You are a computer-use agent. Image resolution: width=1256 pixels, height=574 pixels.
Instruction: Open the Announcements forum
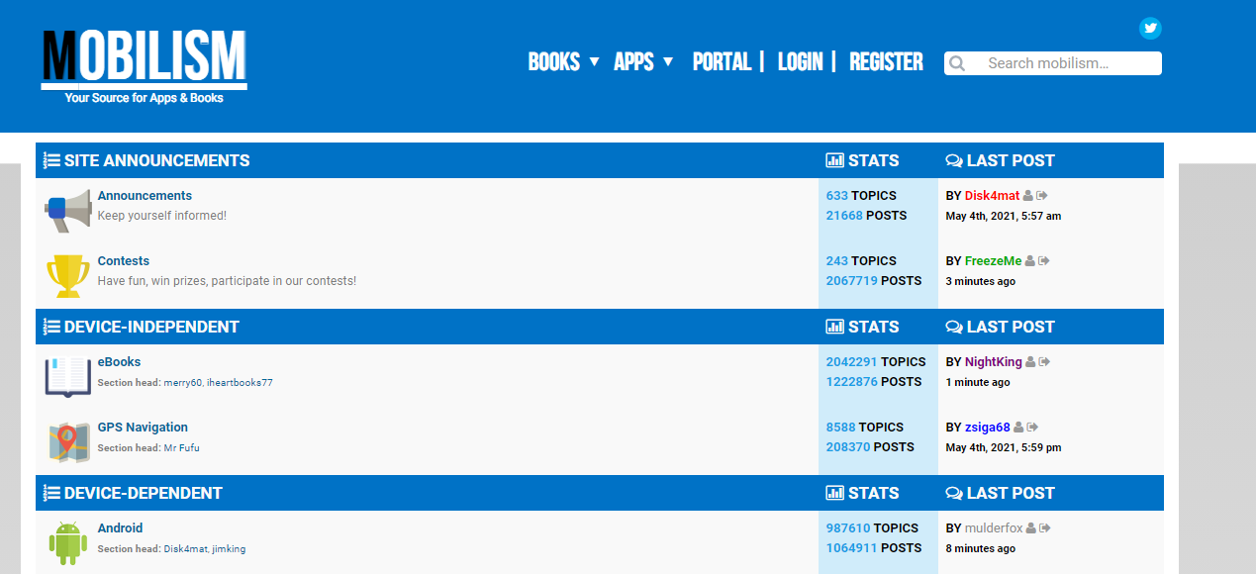click(x=145, y=196)
